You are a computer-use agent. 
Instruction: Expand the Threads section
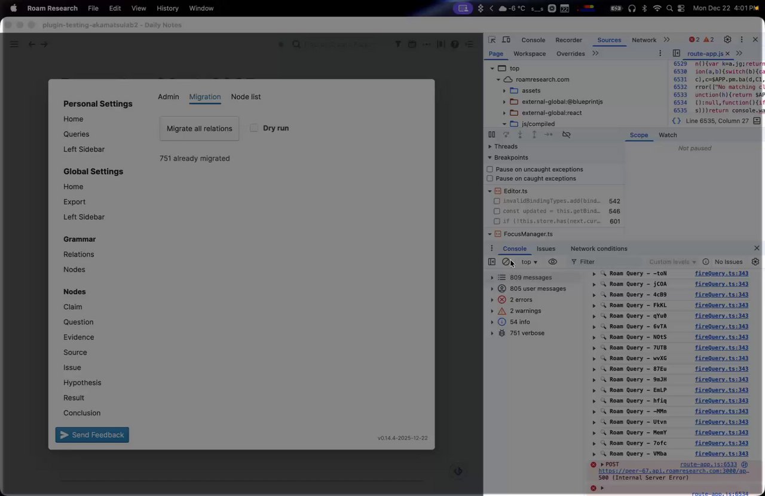pos(490,146)
